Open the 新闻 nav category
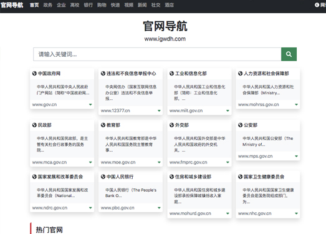This screenshot has height=234, width=326. (142, 5)
